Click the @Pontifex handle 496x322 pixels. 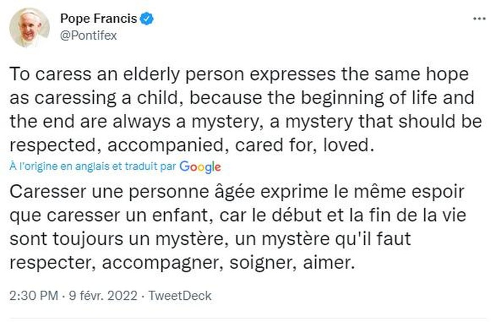(89, 35)
